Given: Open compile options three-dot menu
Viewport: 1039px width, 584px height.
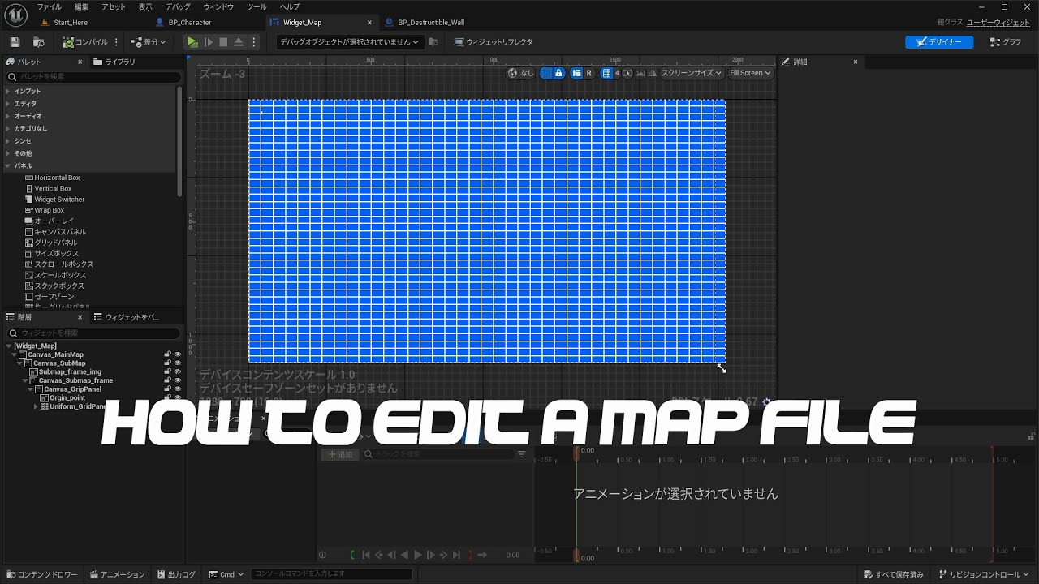Looking at the screenshot, I should (x=117, y=42).
